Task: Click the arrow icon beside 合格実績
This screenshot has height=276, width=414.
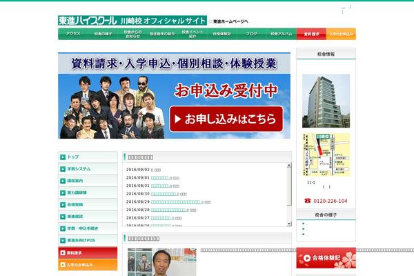Action: point(63,205)
